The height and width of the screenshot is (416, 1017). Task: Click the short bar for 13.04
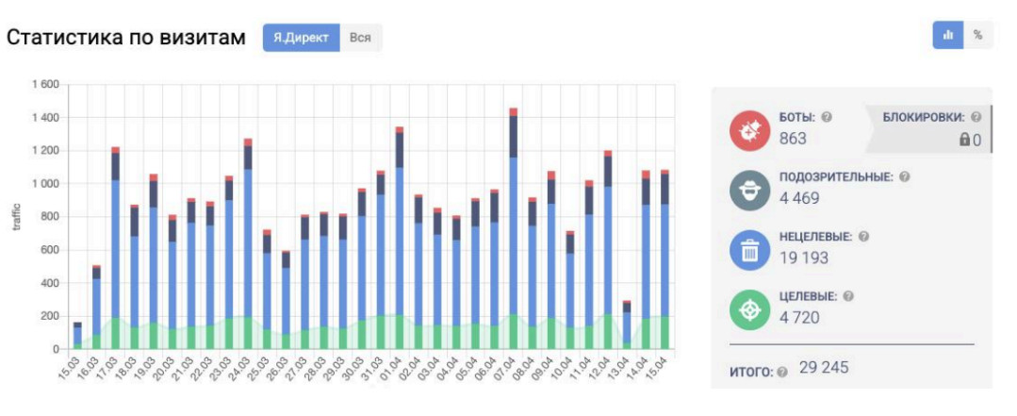pos(627,325)
